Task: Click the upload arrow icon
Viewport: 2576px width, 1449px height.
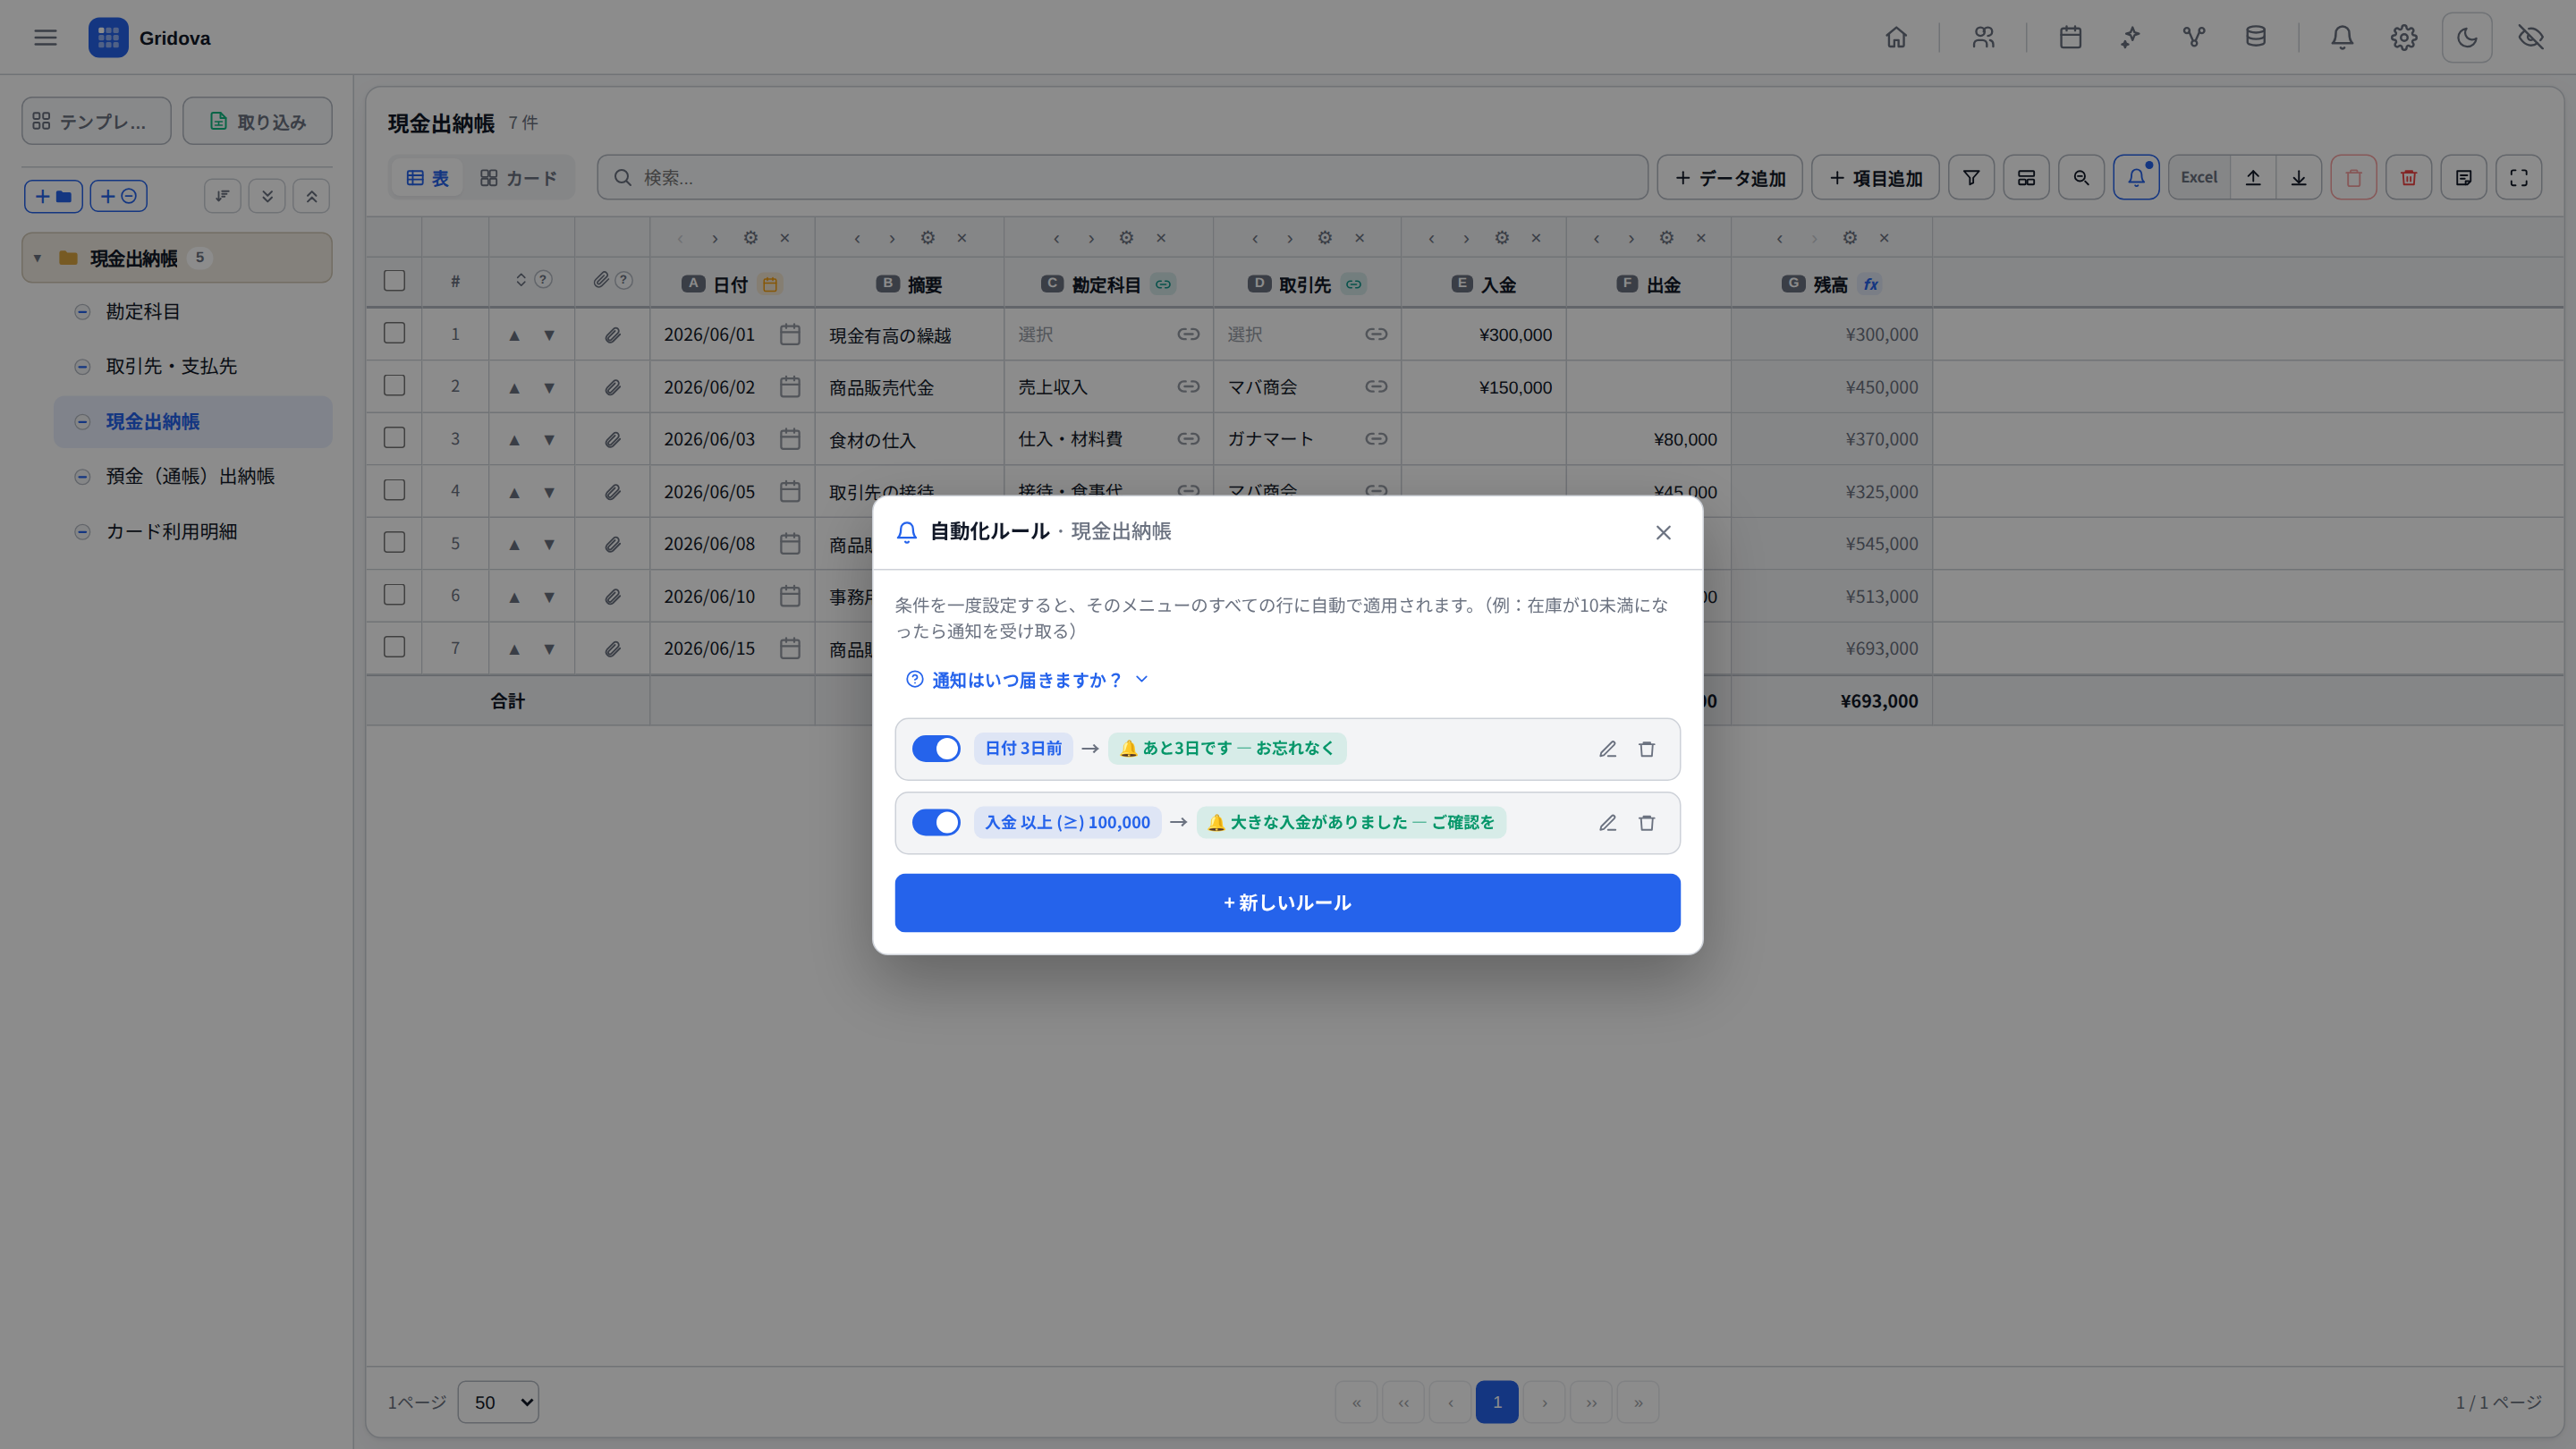Action: click(2253, 177)
